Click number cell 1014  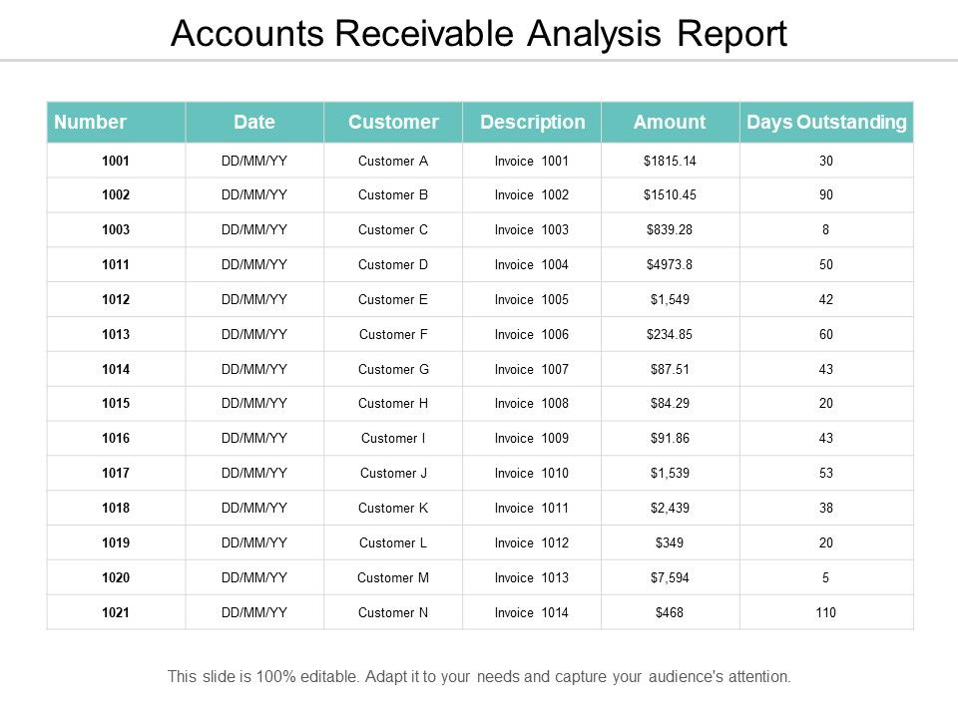[116, 369]
